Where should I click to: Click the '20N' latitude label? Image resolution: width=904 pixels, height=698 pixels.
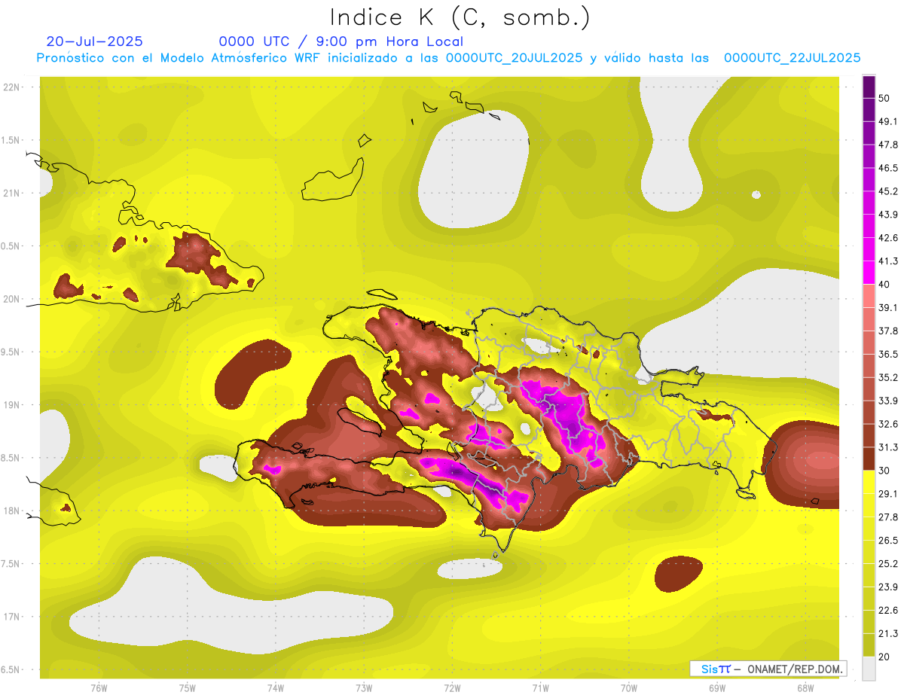(x=13, y=299)
